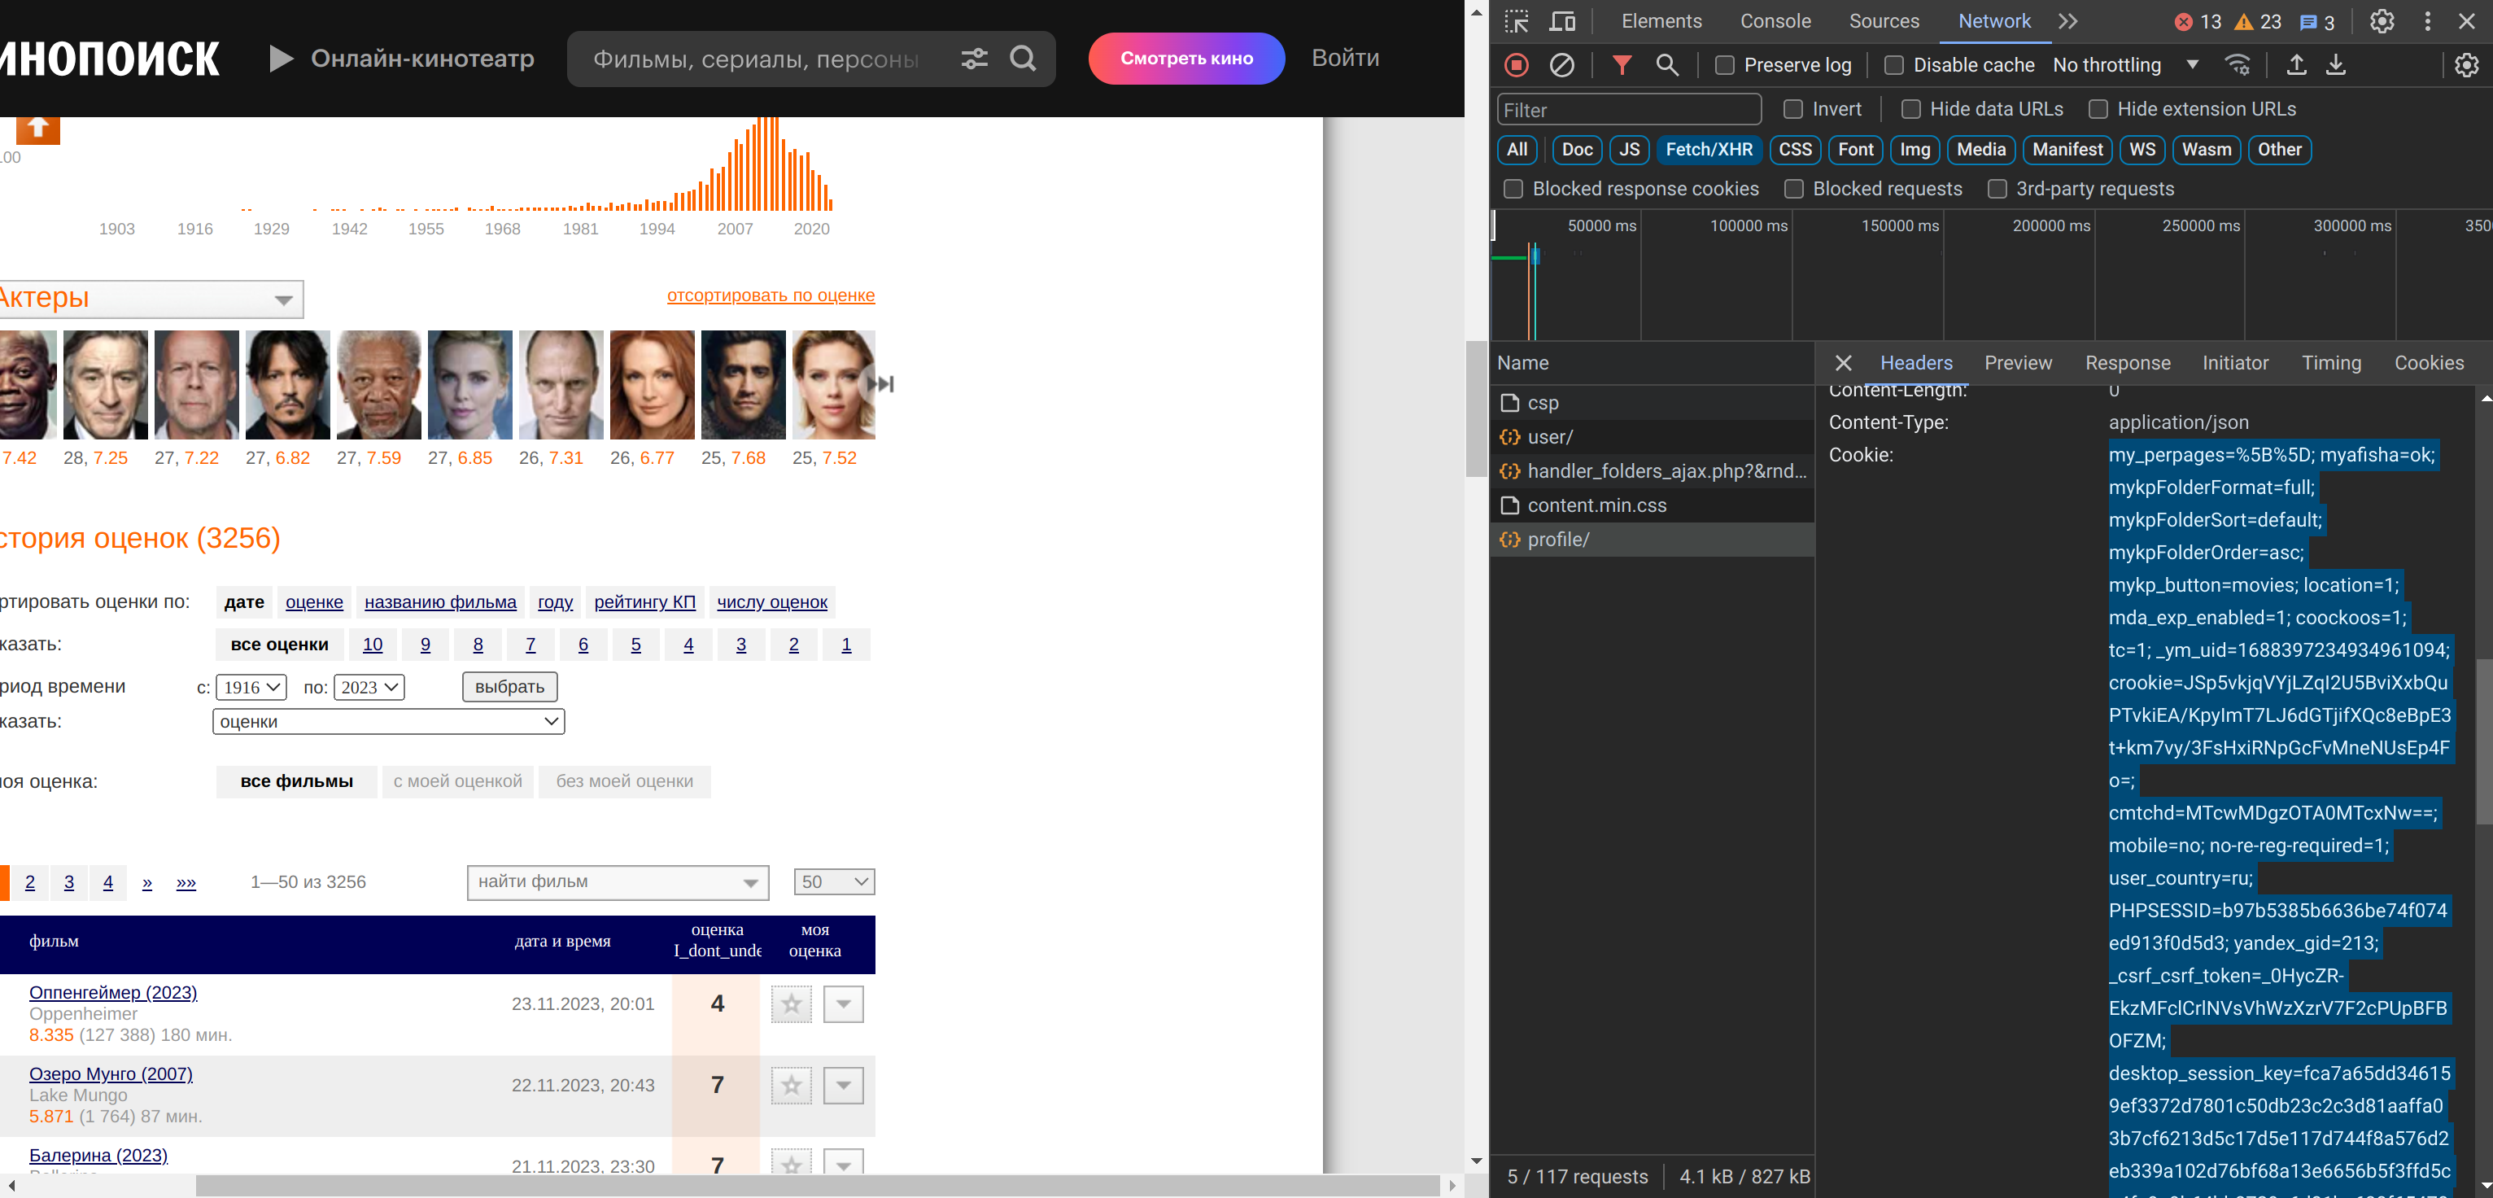Click the Scarlett Johansson actor thumbnail
This screenshot has width=2493, height=1198.
[833, 385]
